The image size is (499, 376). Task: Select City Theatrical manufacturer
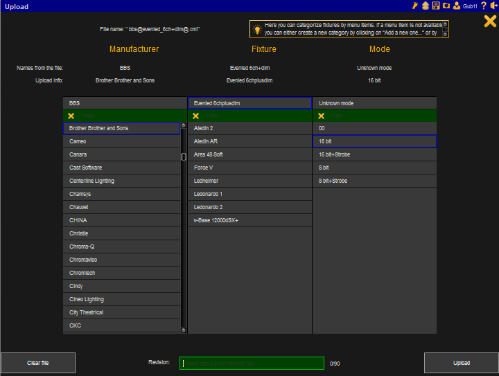(x=121, y=312)
